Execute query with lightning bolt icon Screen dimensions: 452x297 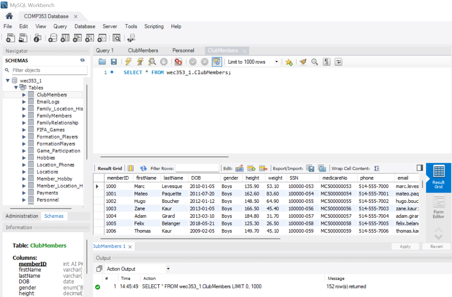pyautogui.click(x=128, y=62)
